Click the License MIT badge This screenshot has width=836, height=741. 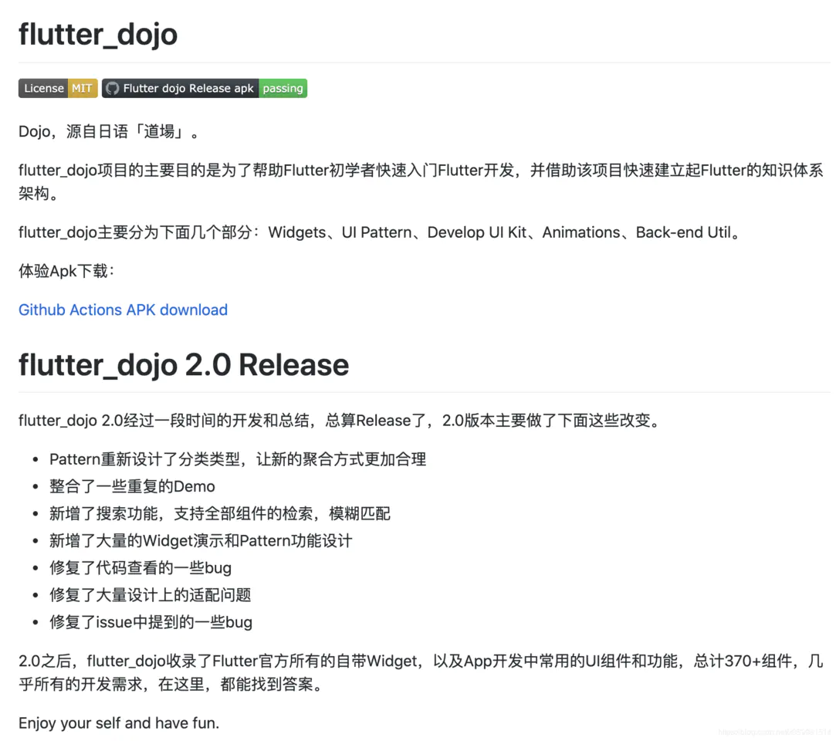(58, 89)
